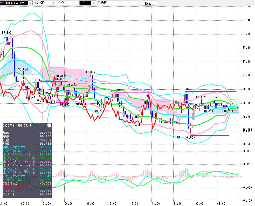255x206 pixels.
Task: Click the 96.561 low price label
Action: point(175,137)
